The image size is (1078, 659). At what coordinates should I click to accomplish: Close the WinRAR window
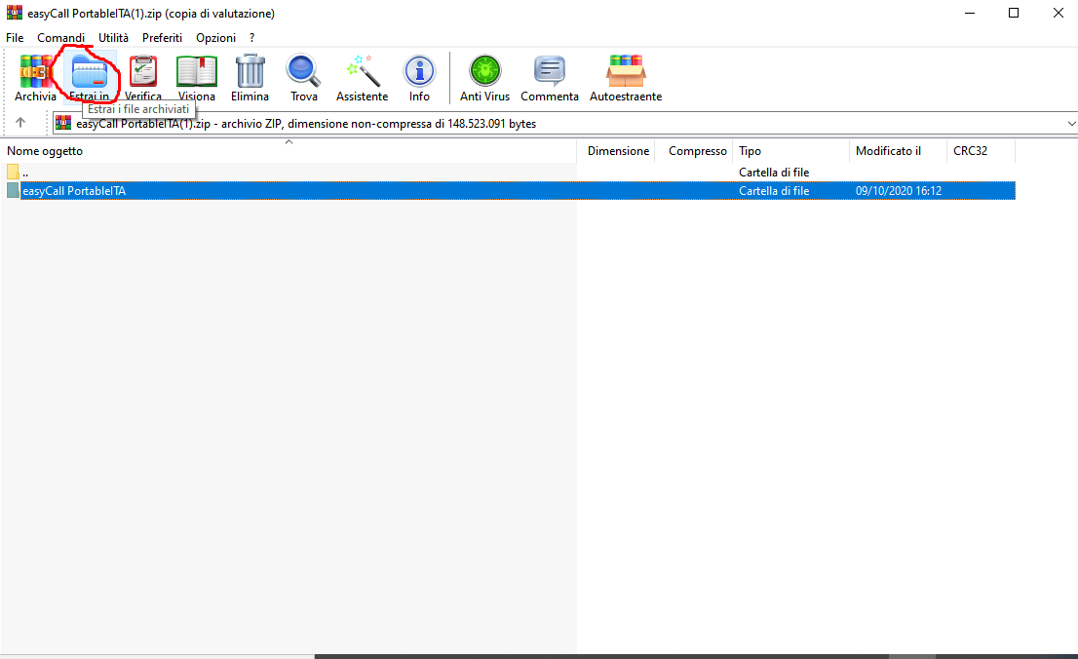pyautogui.click(x=1059, y=13)
